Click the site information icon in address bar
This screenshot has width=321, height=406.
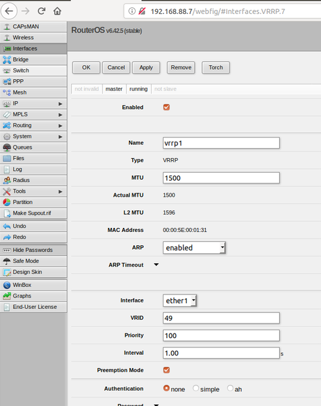[132, 11]
